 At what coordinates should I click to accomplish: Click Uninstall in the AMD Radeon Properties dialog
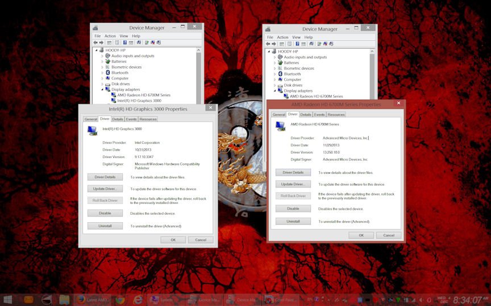pos(293,221)
